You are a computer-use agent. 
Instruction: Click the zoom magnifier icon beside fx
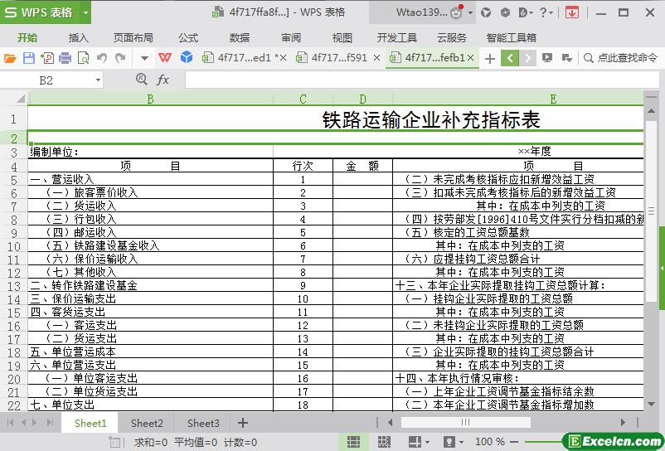tap(142, 80)
